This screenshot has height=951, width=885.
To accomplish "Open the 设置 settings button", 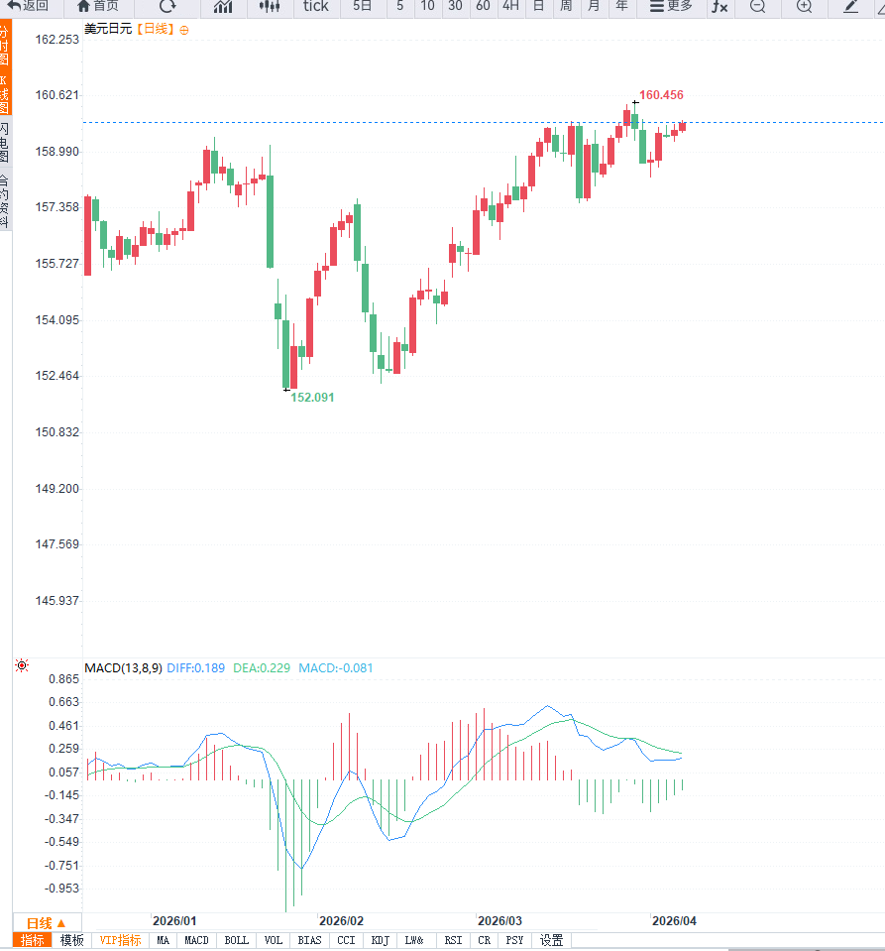I will pos(551,940).
